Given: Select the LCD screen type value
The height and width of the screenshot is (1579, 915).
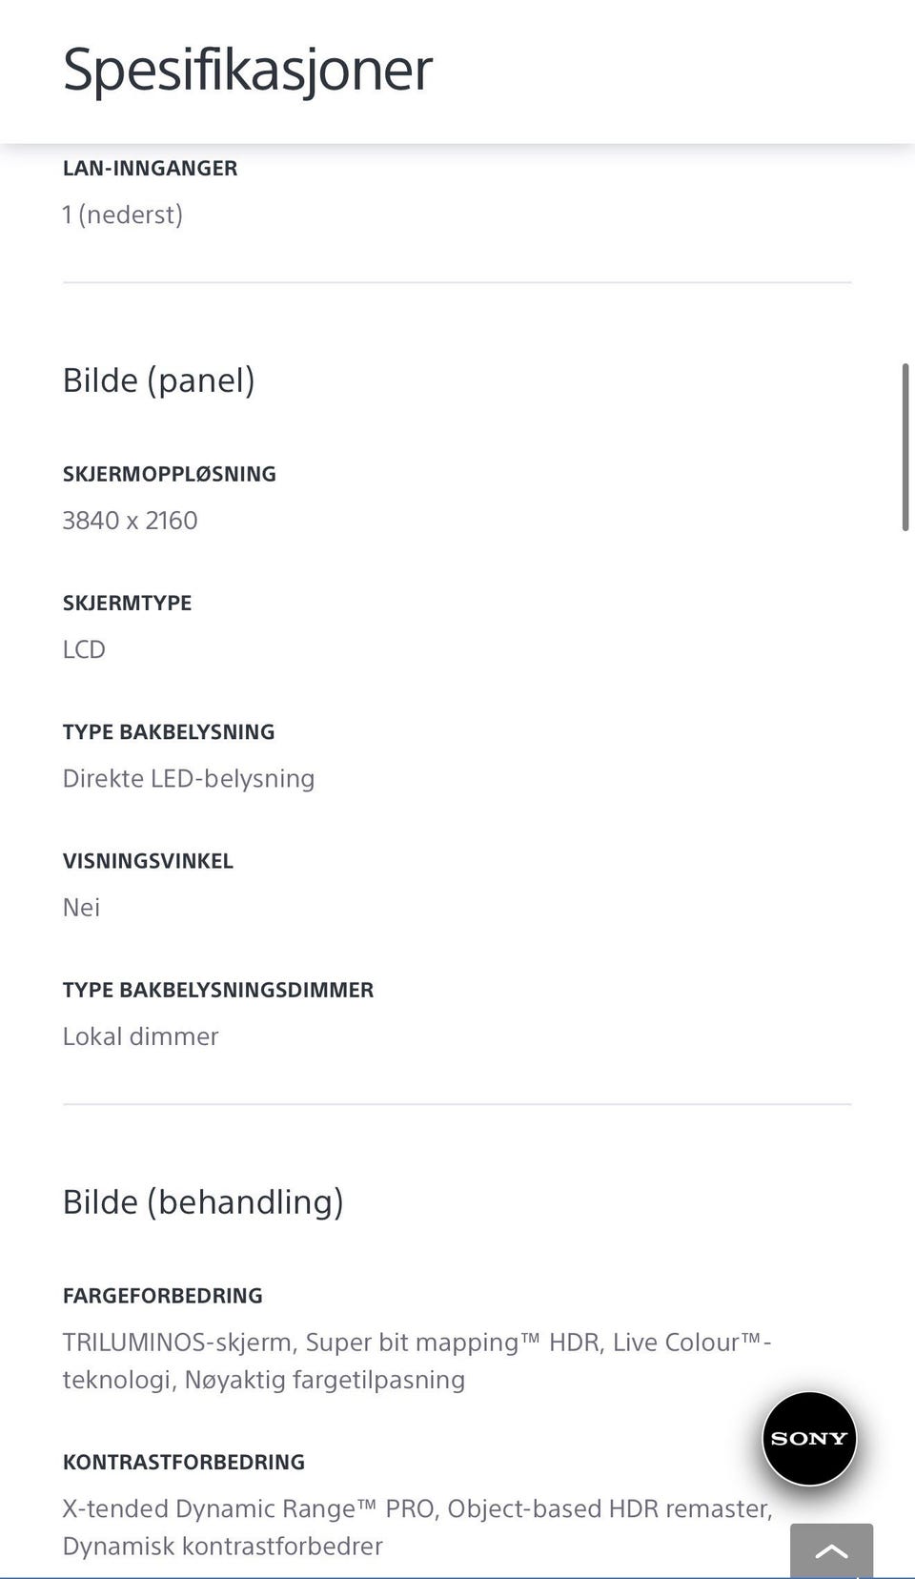Looking at the screenshot, I should click(84, 649).
